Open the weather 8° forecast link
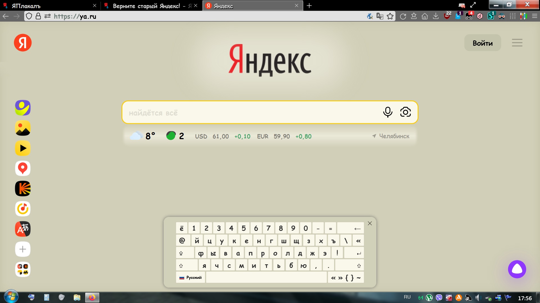This screenshot has width=540, height=303. [x=143, y=136]
